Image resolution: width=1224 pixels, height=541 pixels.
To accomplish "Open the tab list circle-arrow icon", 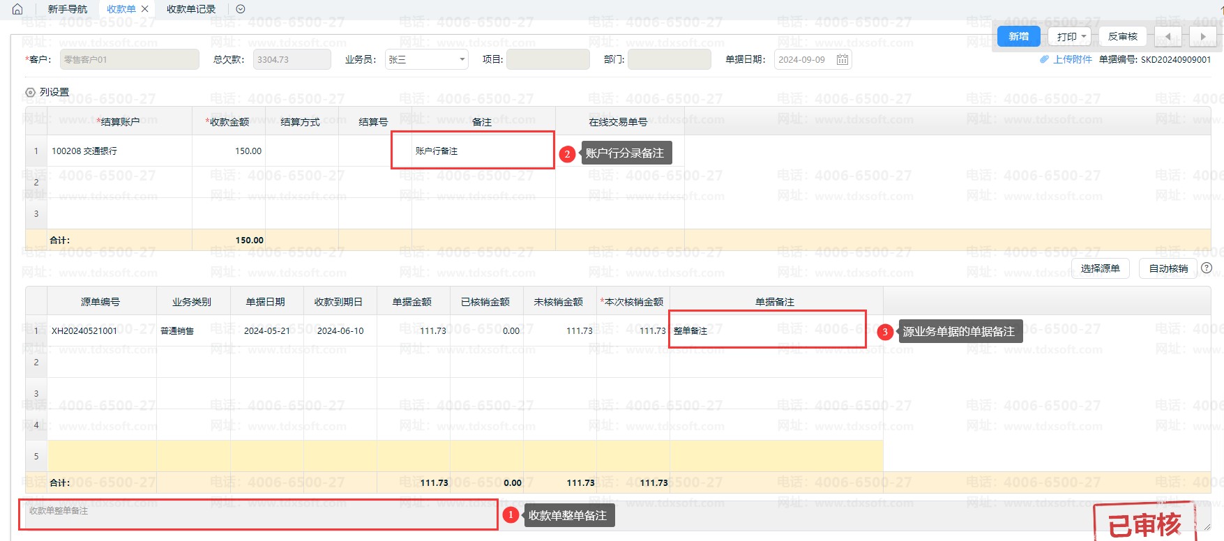I will (241, 9).
